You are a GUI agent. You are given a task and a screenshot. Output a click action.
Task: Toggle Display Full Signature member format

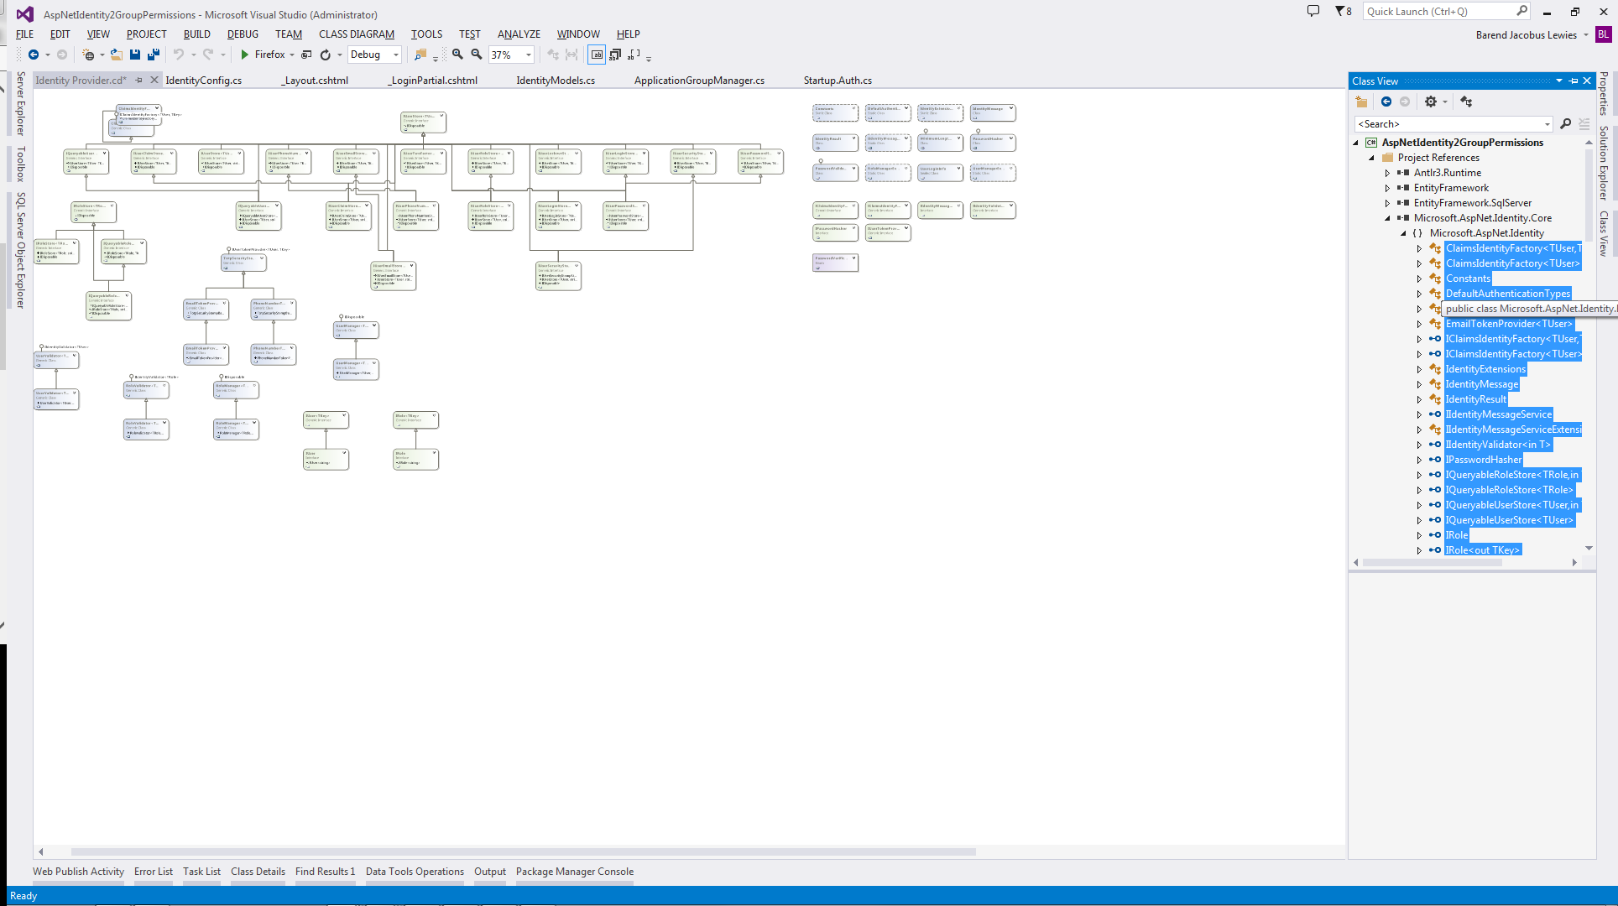click(634, 55)
